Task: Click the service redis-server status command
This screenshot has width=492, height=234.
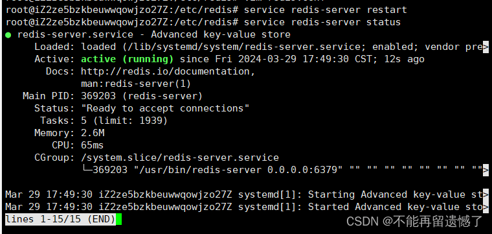Action: coord(322,22)
